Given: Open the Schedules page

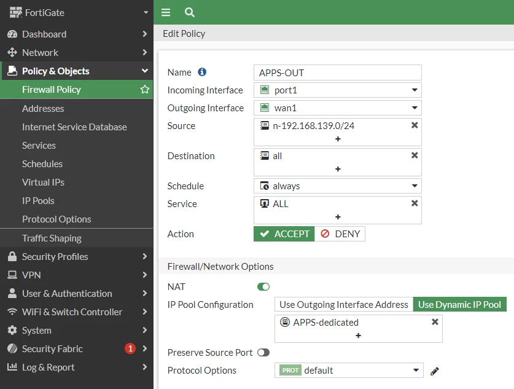Looking at the screenshot, I should (x=77, y=163).
